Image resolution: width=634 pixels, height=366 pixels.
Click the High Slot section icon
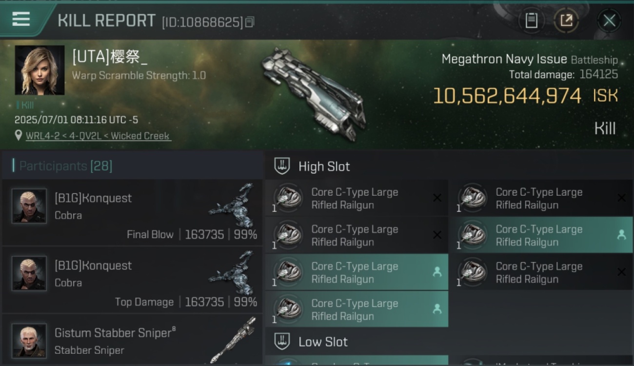click(x=282, y=166)
